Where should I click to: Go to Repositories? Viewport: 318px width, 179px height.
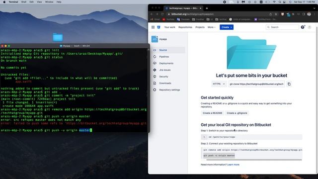click(x=185, y=27)
